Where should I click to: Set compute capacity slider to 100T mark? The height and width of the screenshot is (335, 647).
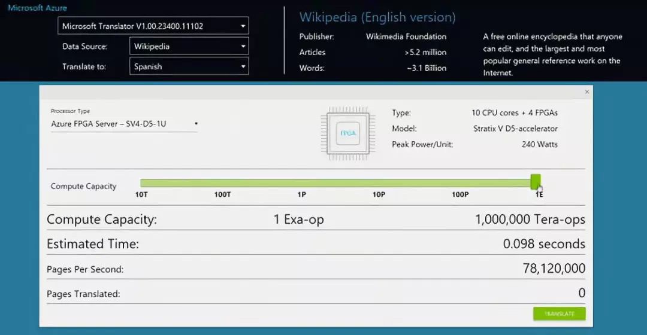(x=222, y=183)
